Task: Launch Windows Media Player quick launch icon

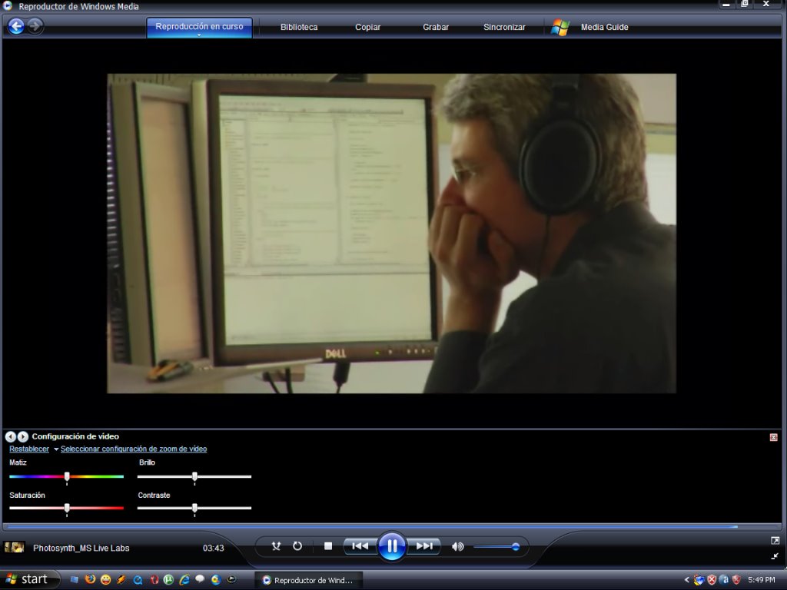Action: click(x=231, y=580)
